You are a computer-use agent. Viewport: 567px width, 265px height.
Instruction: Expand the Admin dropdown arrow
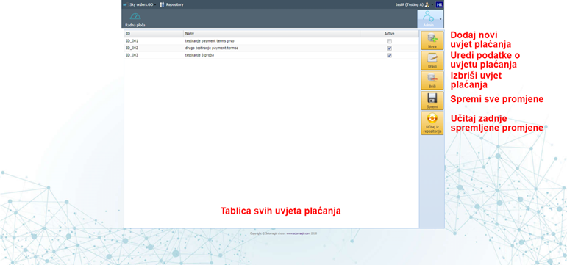click(x=441, y=19)
